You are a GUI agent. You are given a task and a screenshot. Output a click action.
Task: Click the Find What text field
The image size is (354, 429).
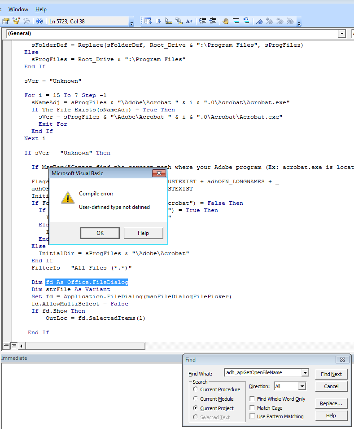click(x=263, y=373)
